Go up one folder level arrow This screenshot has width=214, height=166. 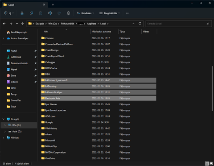pyautogui.click(x=22, y=24)
